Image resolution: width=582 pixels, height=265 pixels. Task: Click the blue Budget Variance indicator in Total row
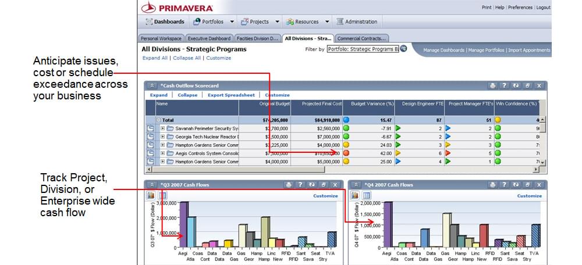(346, 120)
